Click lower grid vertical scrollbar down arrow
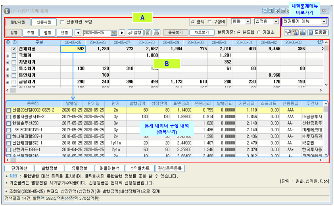Viewport: 334px width, 206px height. (326, 154)
